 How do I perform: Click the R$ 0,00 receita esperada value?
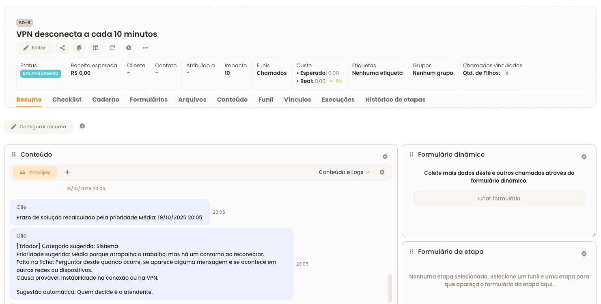click(81, 73)
